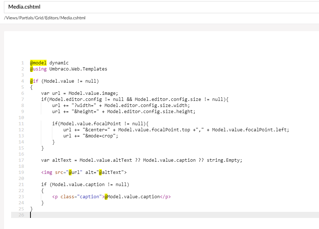Click line number 23 in gutter
Viewport: 319px width, 229px height.
[x=21, y=197]
